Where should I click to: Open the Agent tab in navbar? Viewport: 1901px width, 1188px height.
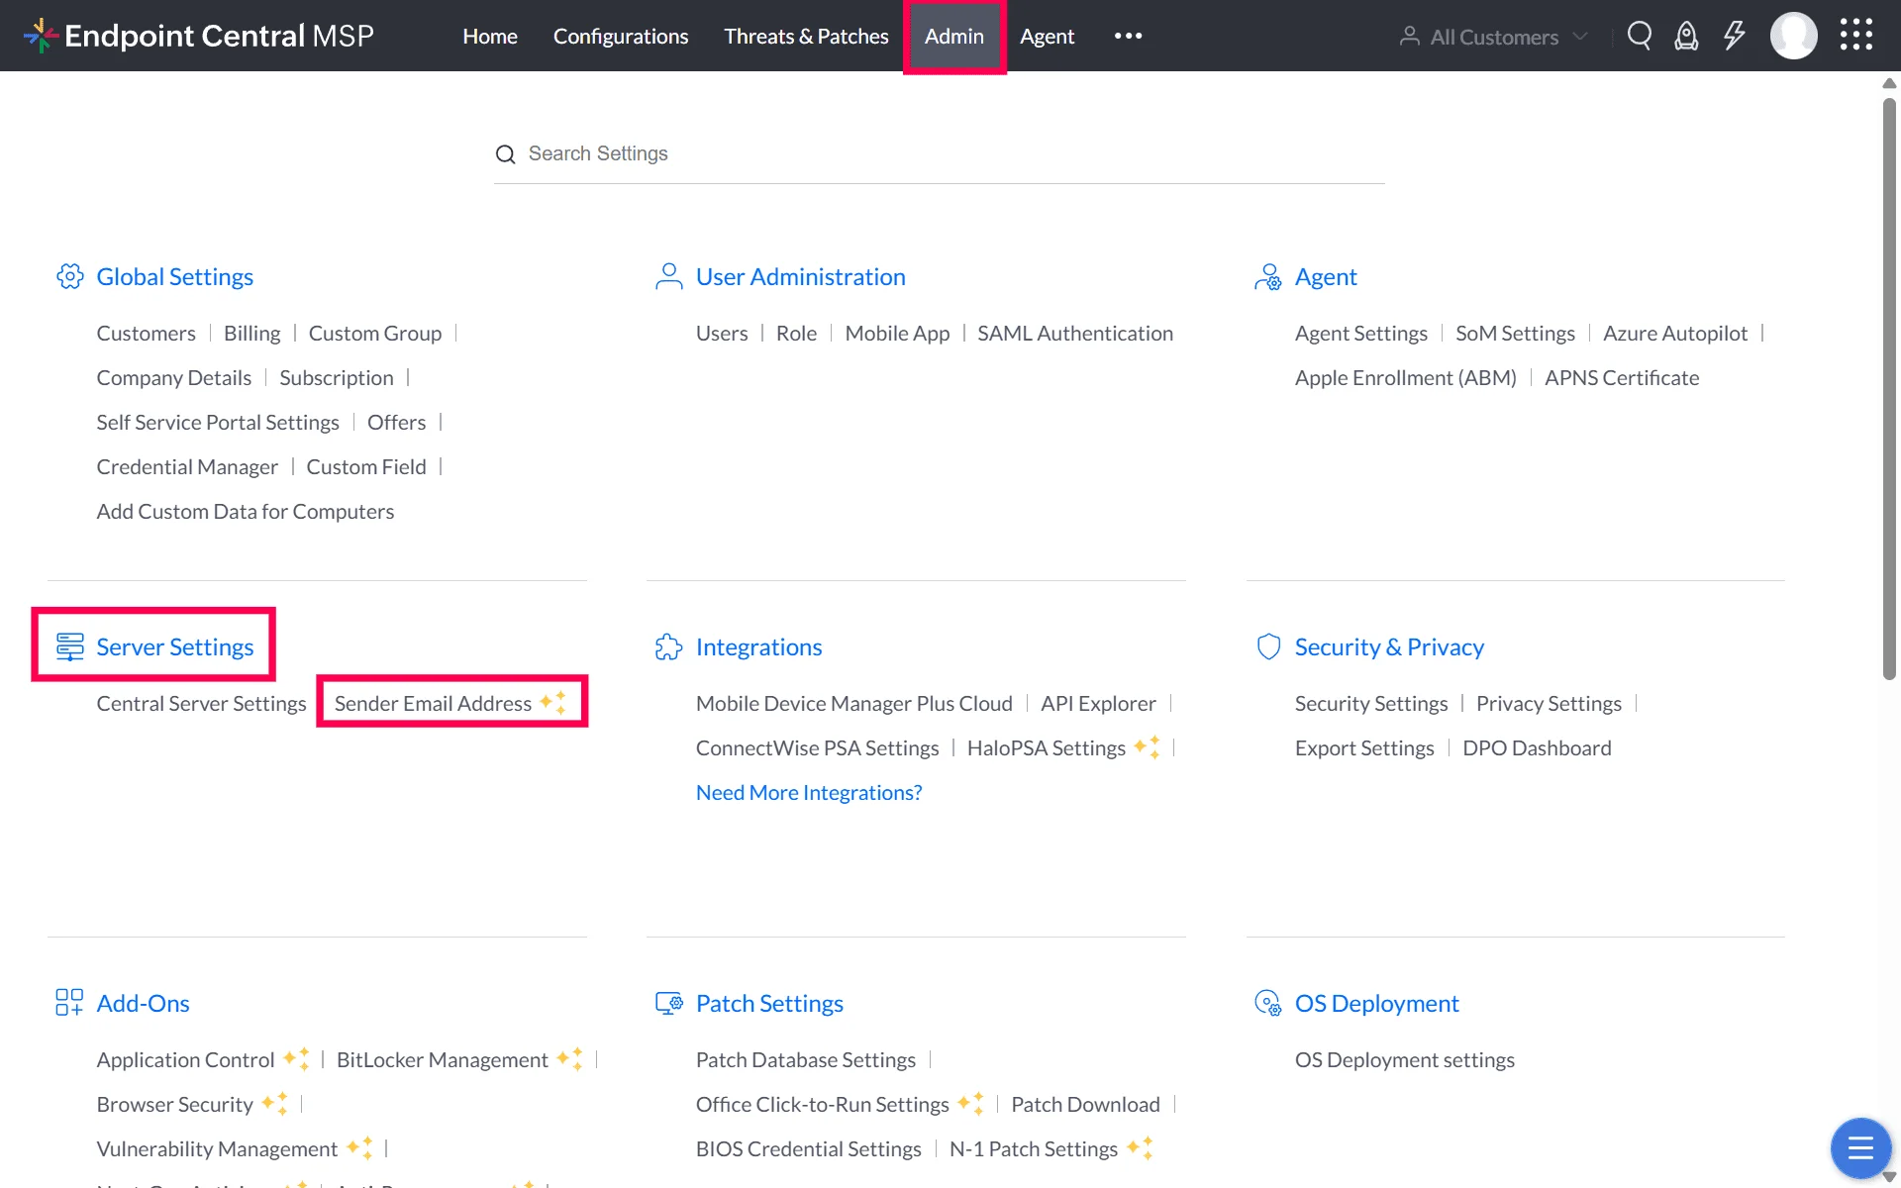click(x=1047, y=37)
